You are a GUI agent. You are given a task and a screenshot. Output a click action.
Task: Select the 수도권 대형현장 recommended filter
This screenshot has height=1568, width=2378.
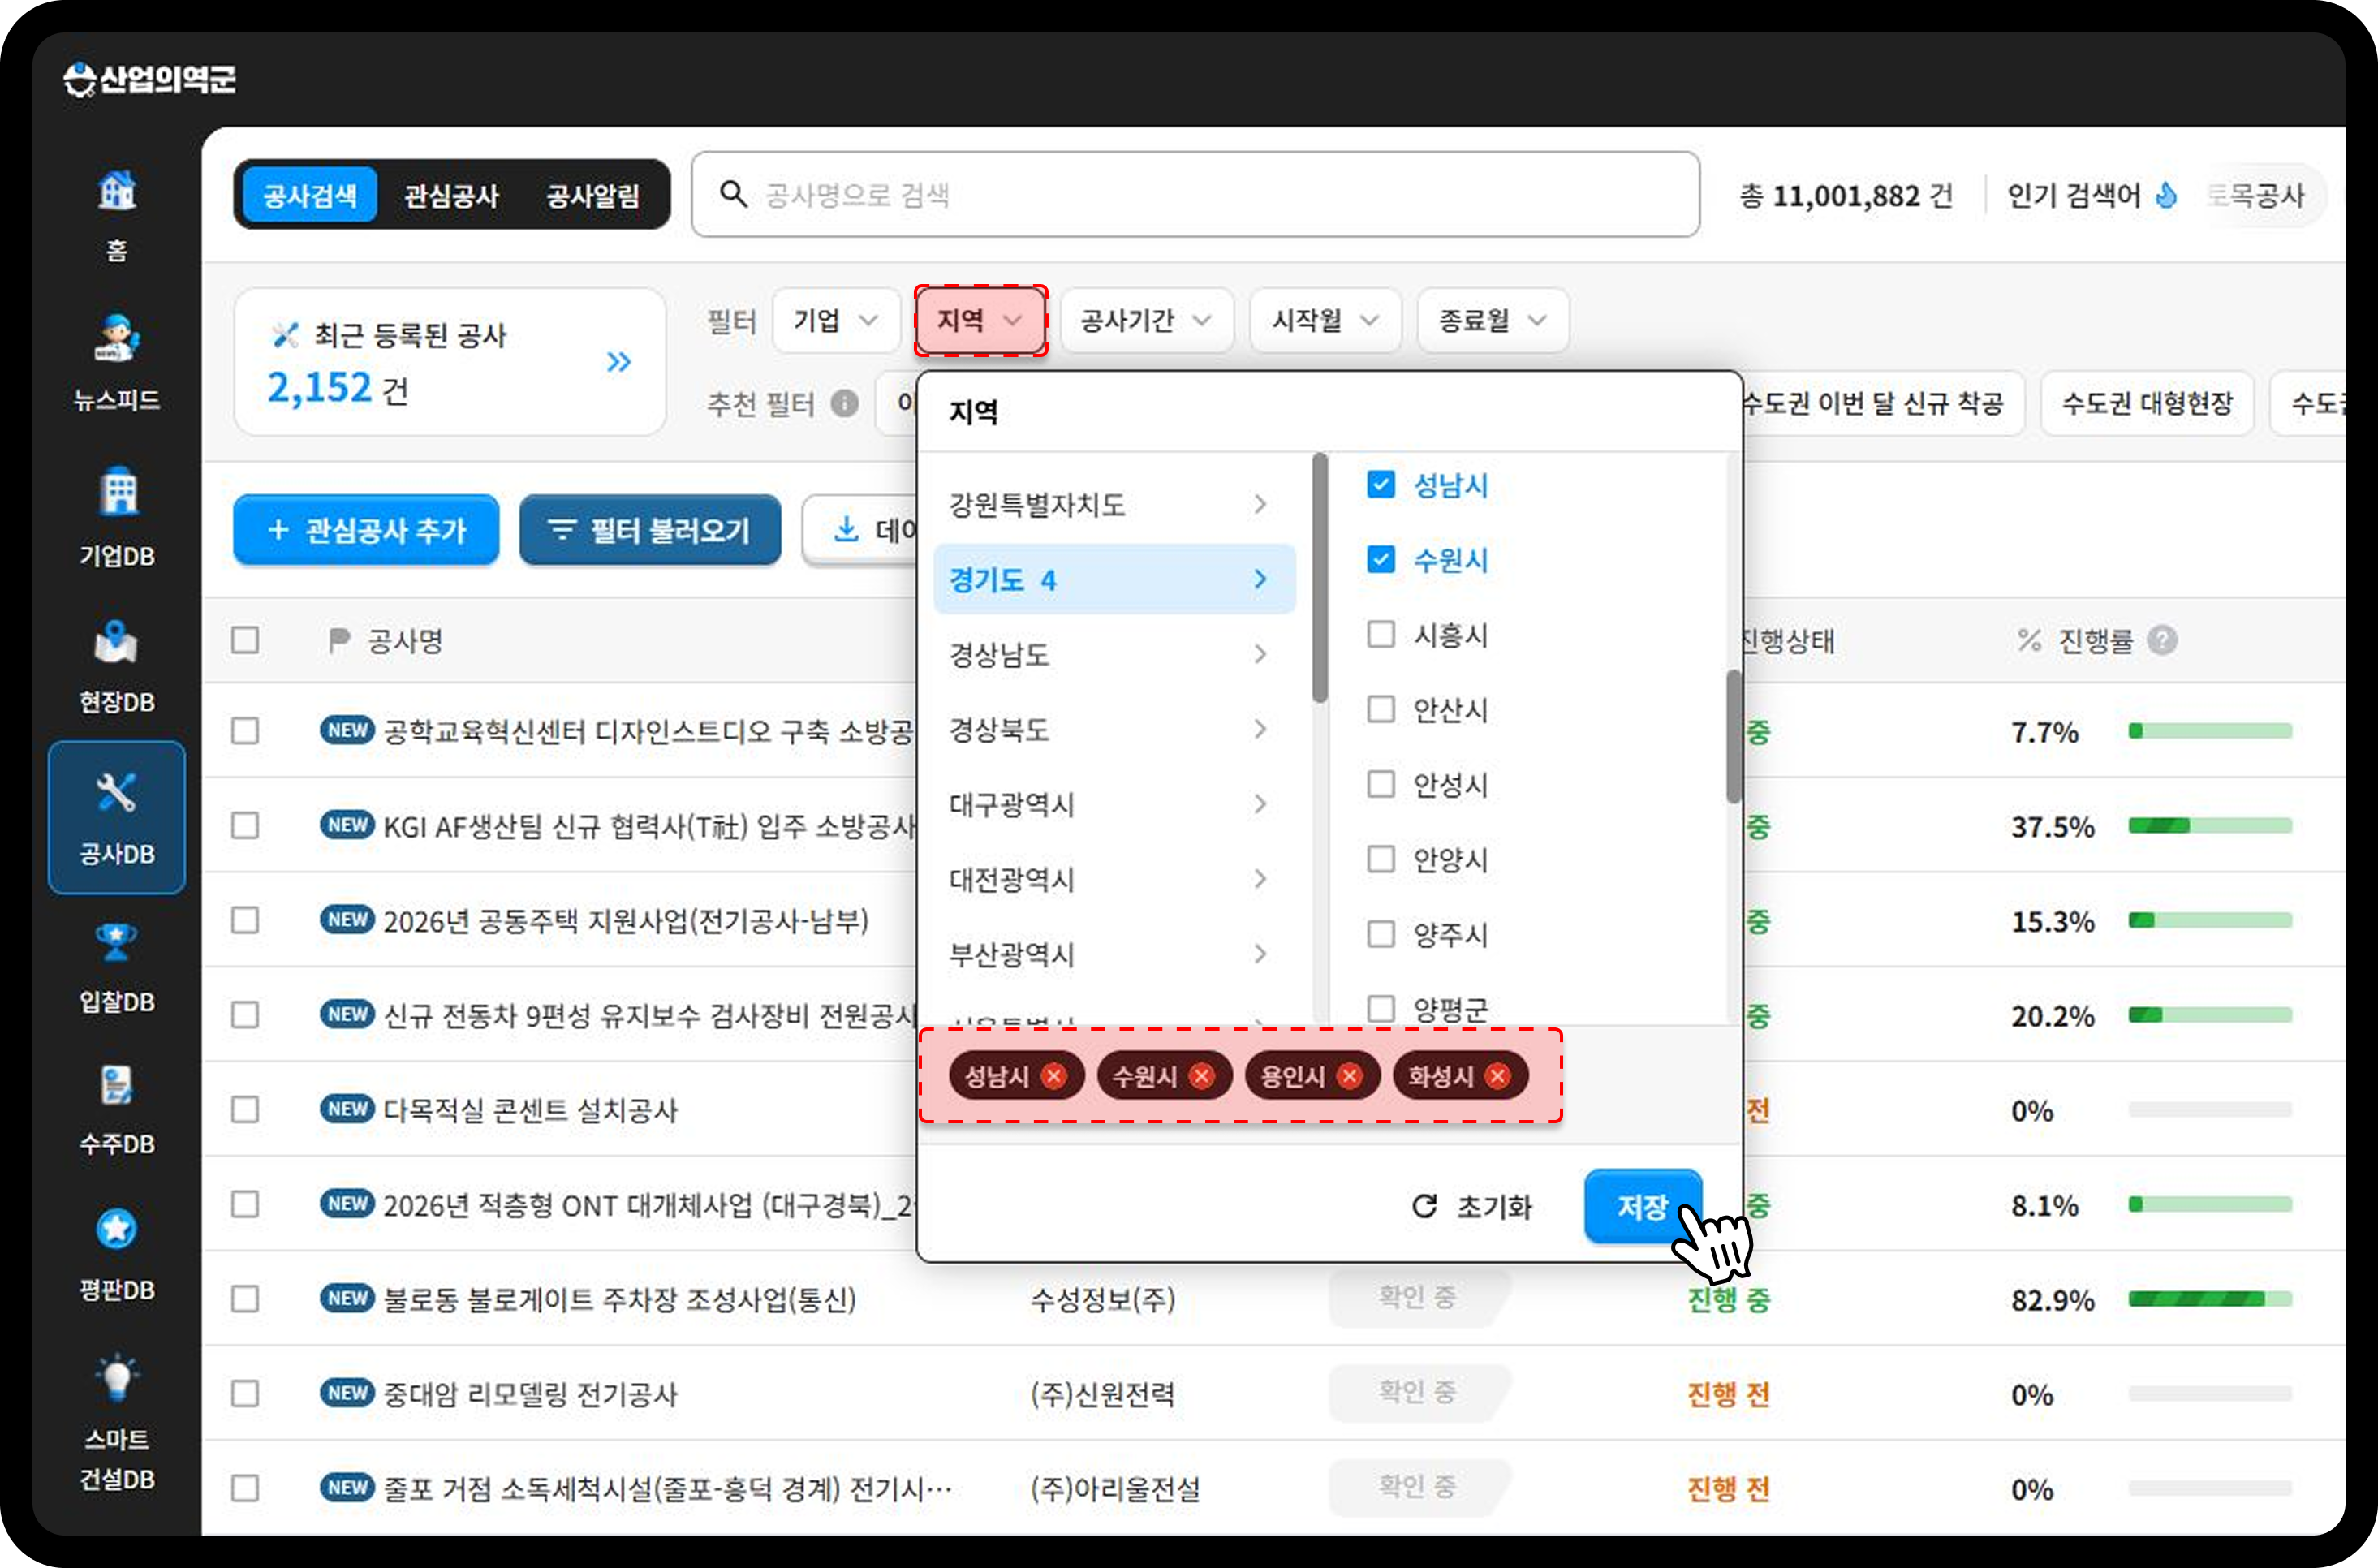tap(2147, 403)
